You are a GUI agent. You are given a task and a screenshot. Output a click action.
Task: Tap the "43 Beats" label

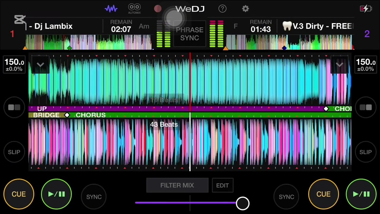(x=164, y=124)
